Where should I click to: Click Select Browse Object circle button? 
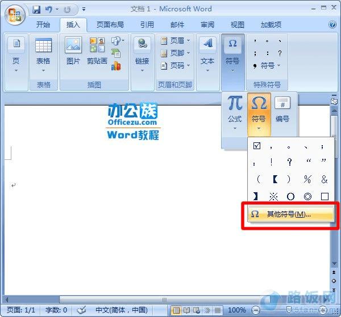click(334, 281)
